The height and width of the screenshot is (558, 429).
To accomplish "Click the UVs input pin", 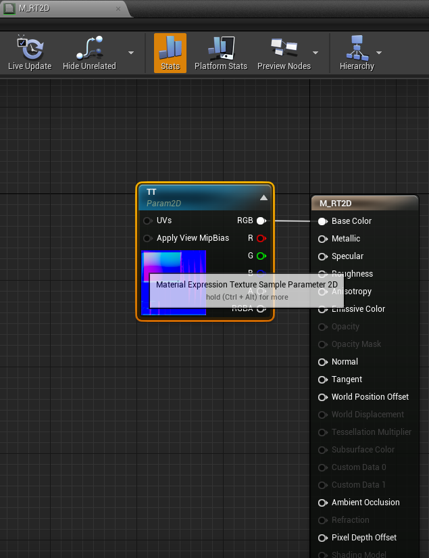I will pyautogui.click(x=147, y=220).
